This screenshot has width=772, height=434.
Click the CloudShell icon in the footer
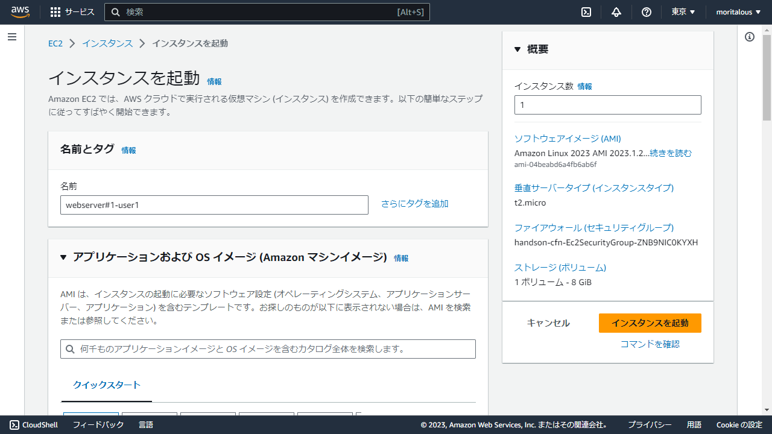tap(14, 425)
